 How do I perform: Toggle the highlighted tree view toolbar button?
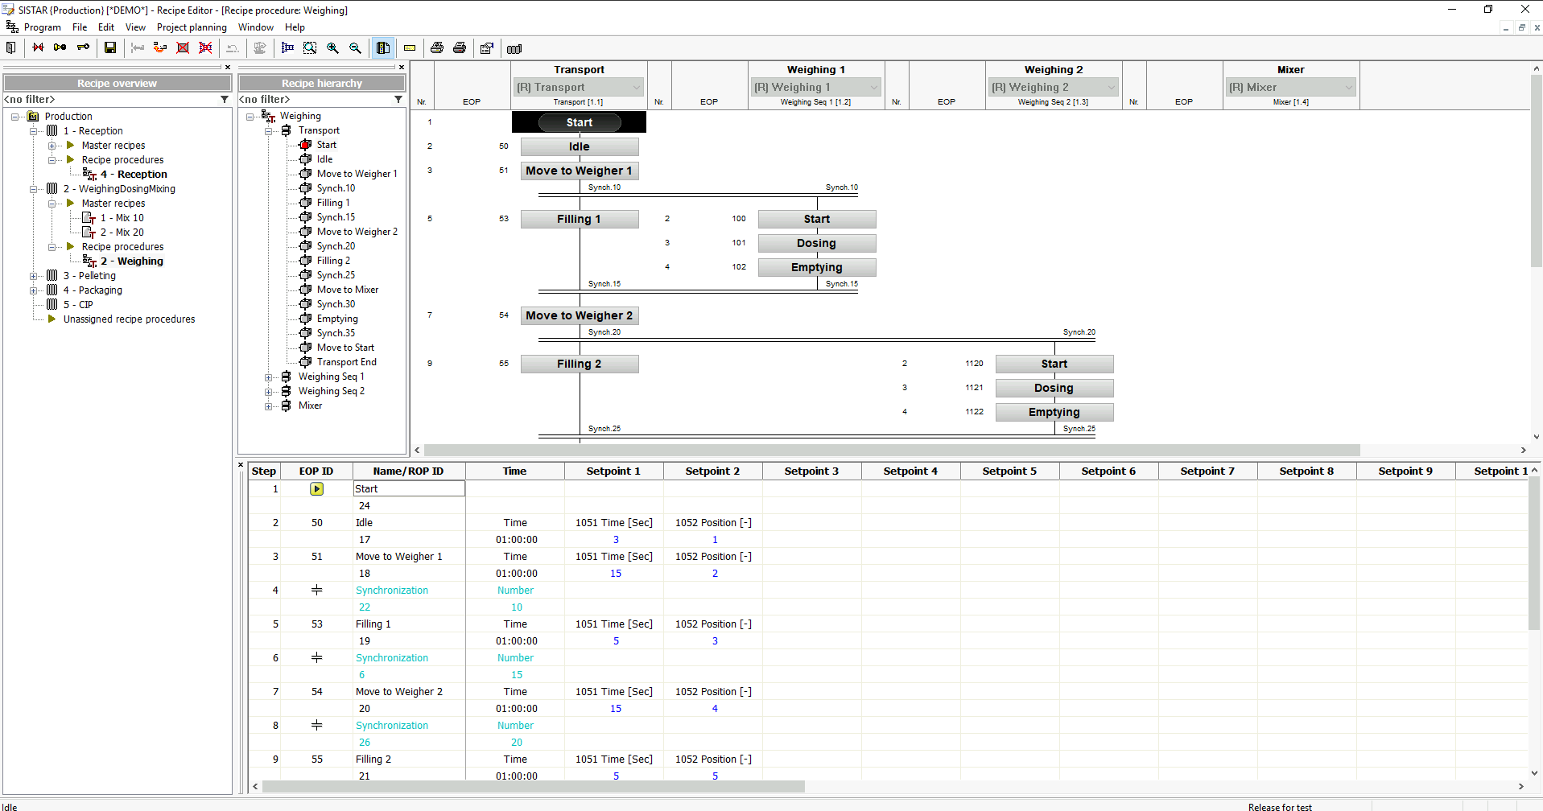pyautogui.click(x=383, y=48)
